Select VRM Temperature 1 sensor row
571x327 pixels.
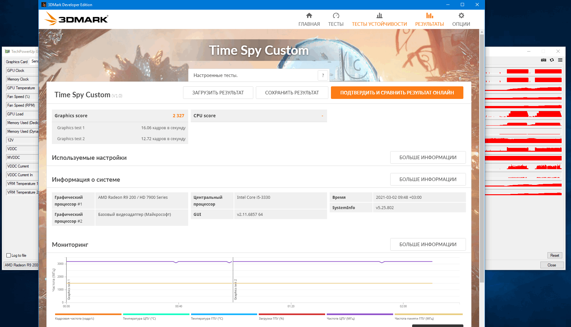pos(22,184)
